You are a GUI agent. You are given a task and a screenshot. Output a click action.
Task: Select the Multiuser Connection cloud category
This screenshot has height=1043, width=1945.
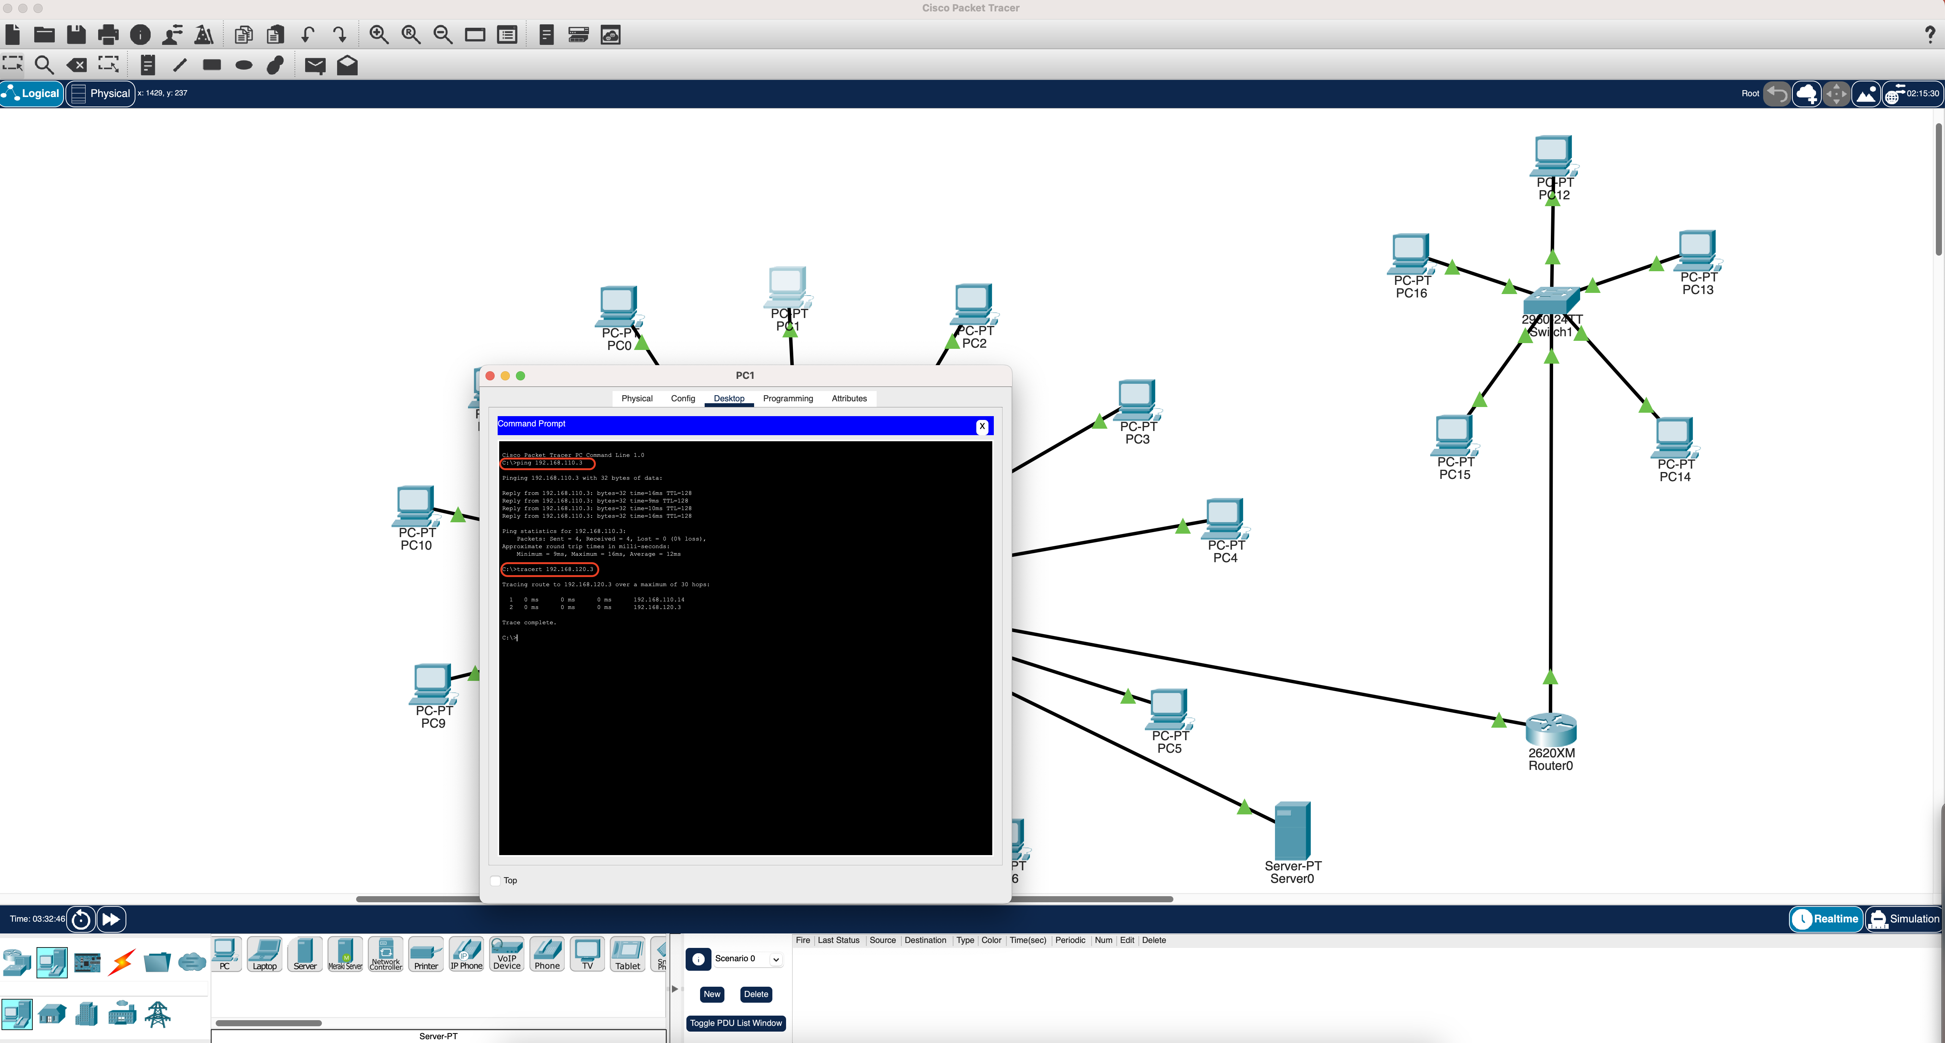tap(192, 962)
